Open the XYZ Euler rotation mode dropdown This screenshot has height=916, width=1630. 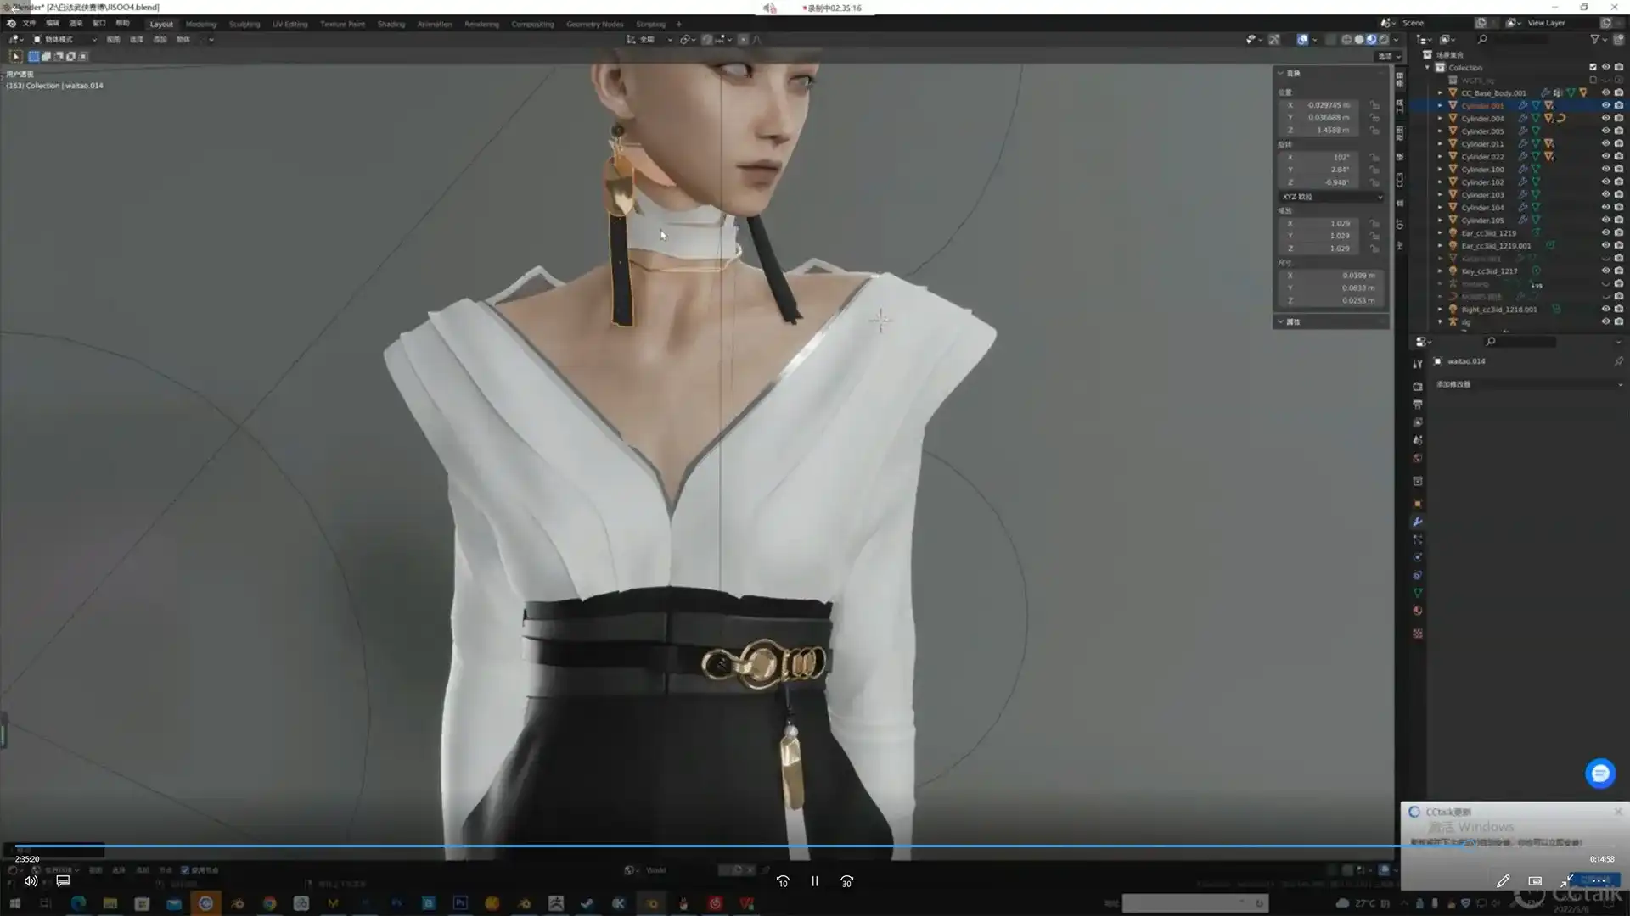[x=1331, y=197]
